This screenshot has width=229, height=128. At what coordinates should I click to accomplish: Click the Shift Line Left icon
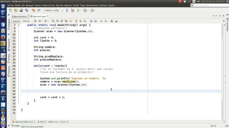[x=91, y=21]
